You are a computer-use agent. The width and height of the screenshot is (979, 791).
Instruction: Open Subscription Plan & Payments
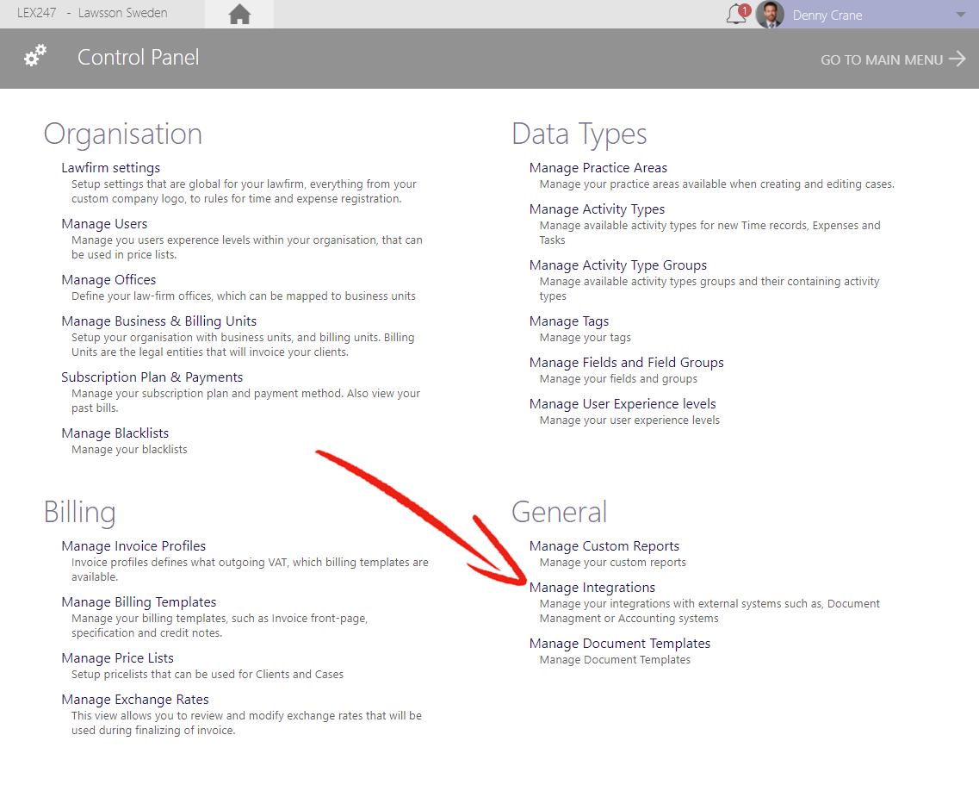(152, 377)
